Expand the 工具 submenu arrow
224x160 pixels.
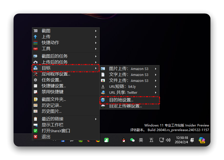point(96,49)
